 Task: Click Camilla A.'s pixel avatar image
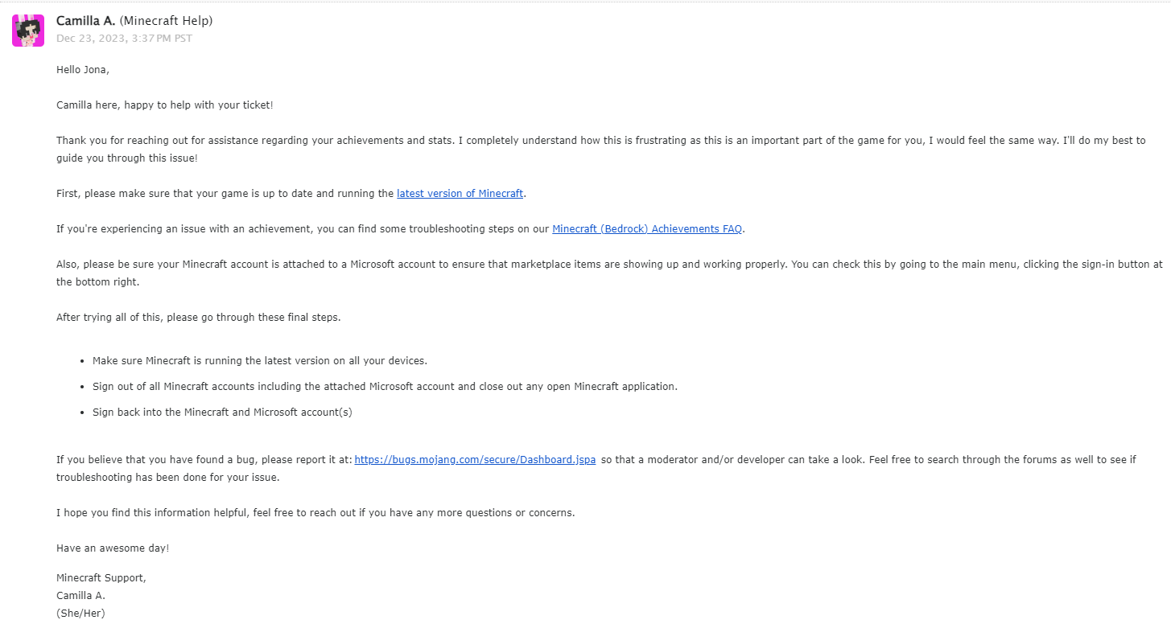pos(28,31)
